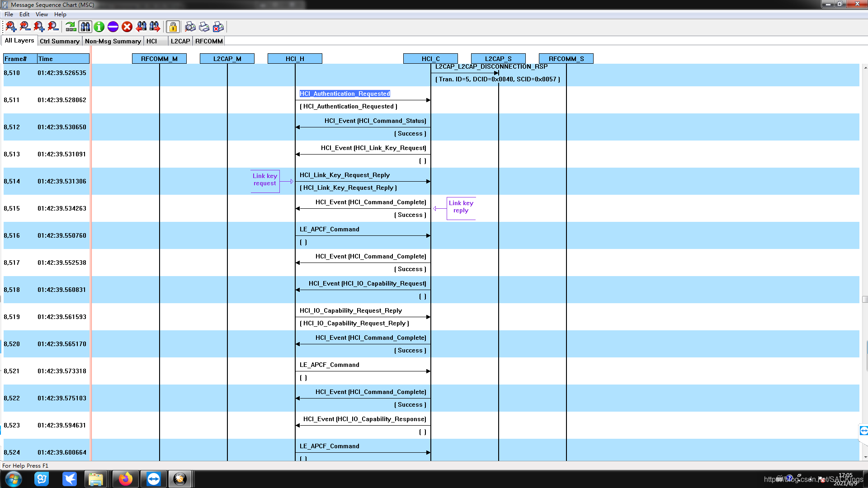Select the L2CAP_L2CAP_DISCONNECTION_RSP message
868x488 pixels.
pos(491,66)
